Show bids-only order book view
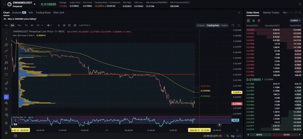This screenshot has height=139, width=303. pyautogui.click(x=254, y=21)
